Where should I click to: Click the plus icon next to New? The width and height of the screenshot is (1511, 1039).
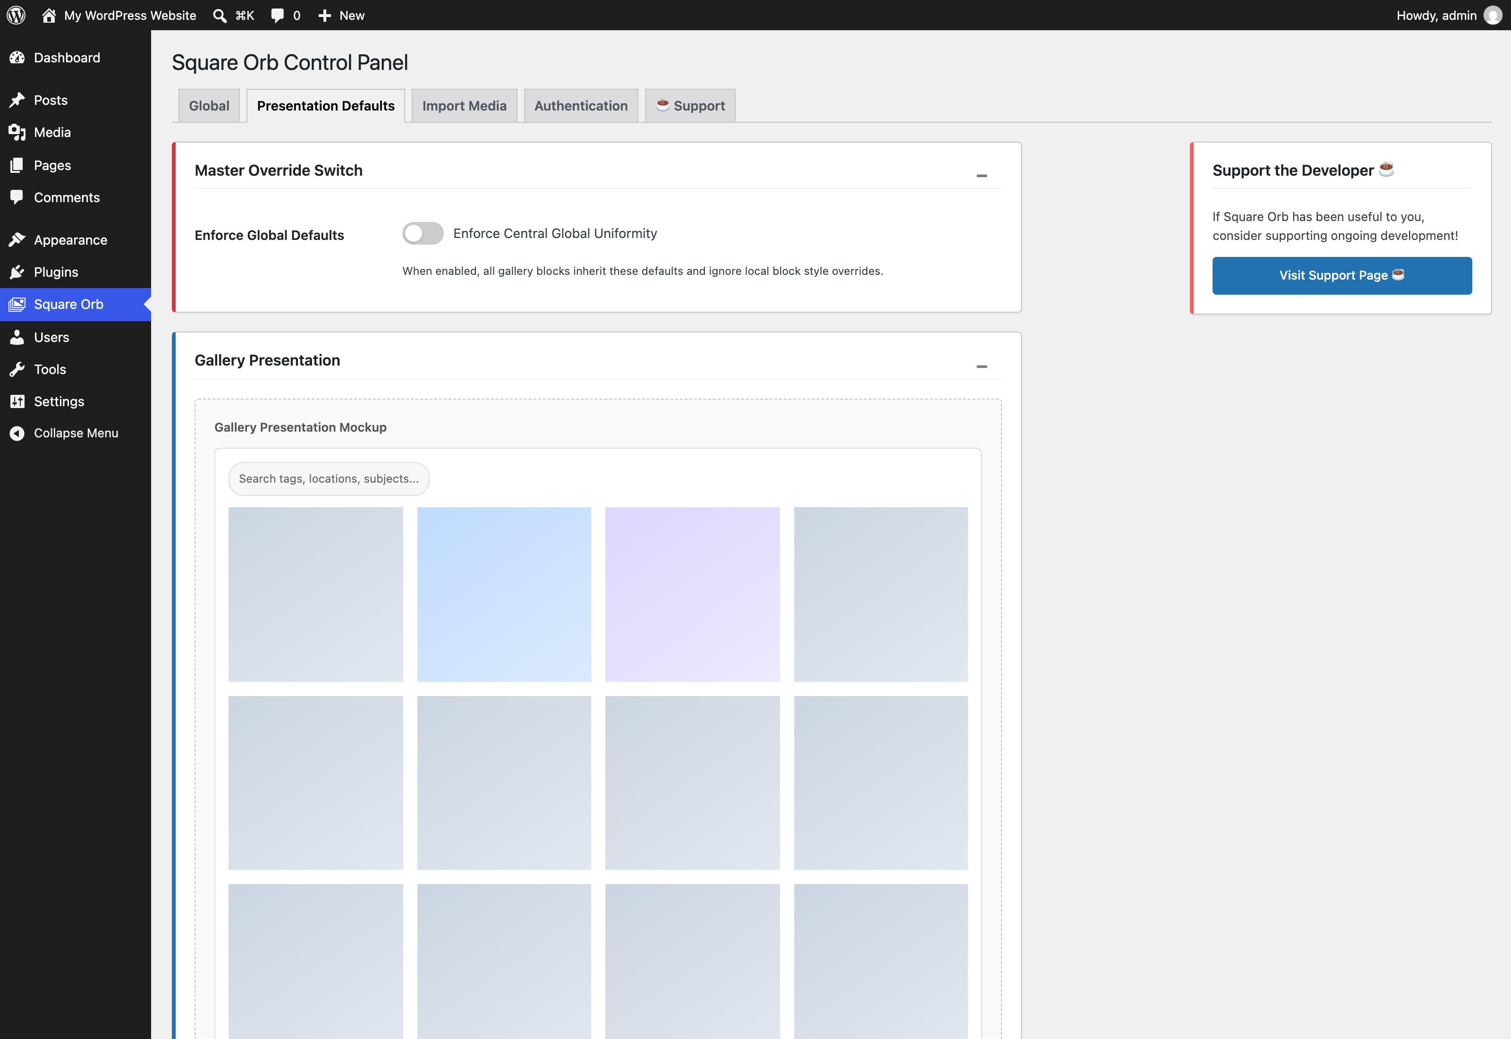[x=325, y=16]
